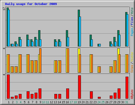Screen dimensions: 135x105
Task: Click the day 19 green Hits bar
Action: pyautogui.click(x=79, y=28)
